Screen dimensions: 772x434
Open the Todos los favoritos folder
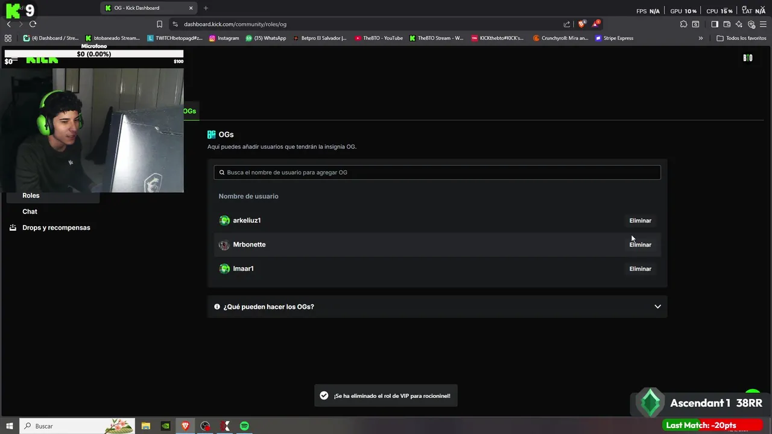(x=741, y=38)
